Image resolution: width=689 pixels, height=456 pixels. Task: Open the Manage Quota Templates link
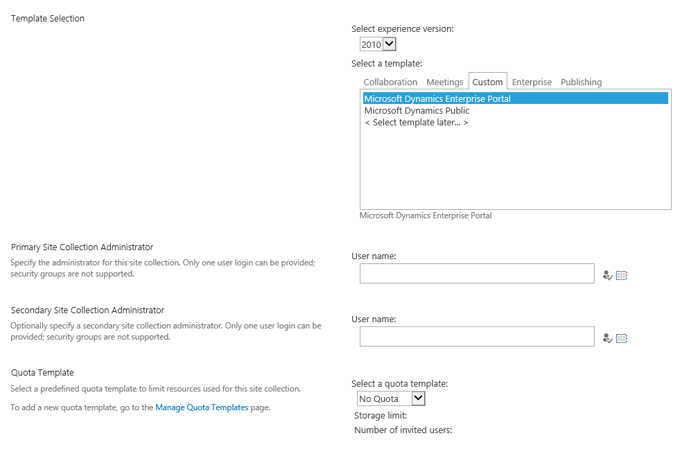202,407
